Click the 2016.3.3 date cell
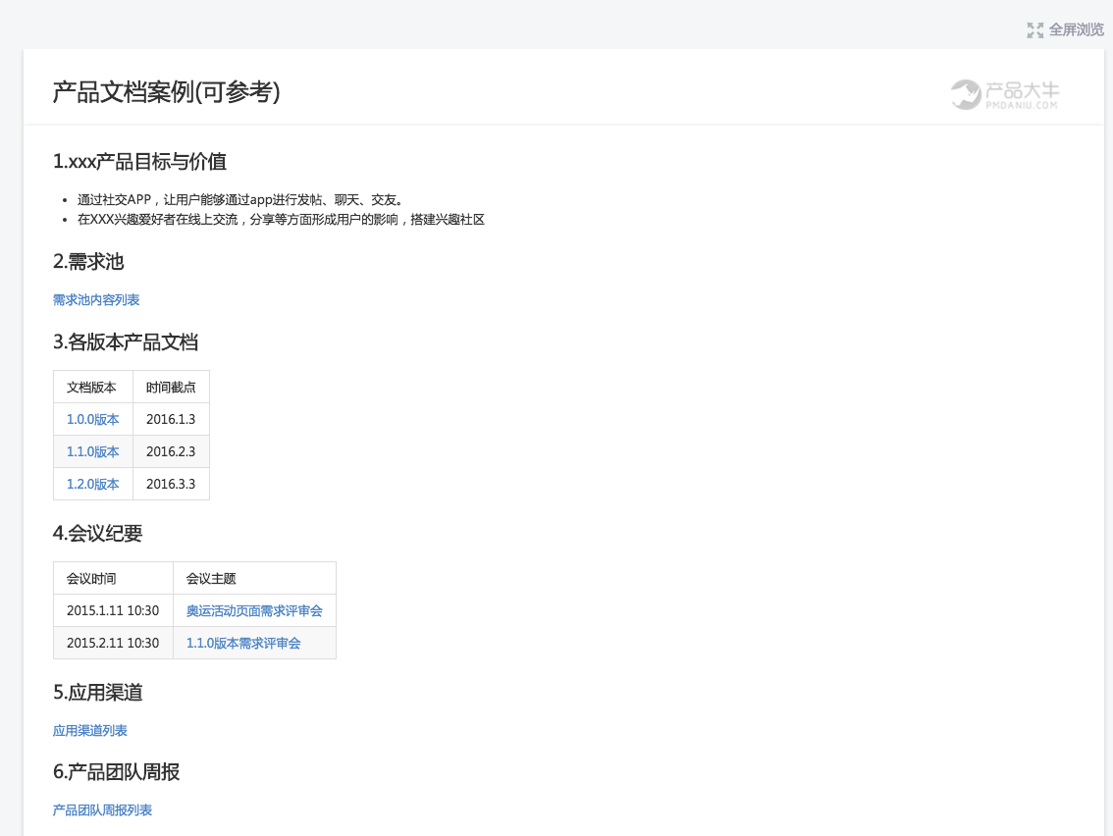 (171, 484)
